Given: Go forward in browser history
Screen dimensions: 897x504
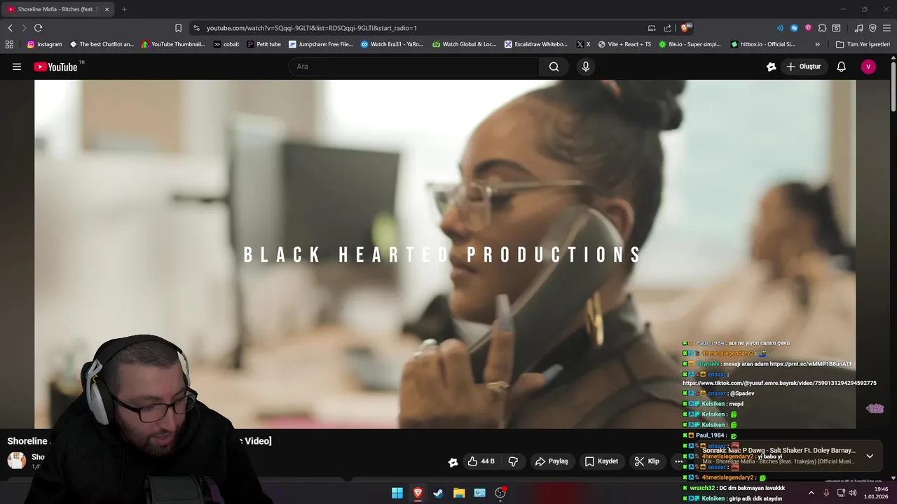Looking at the screenshot, I should [24, 28].
